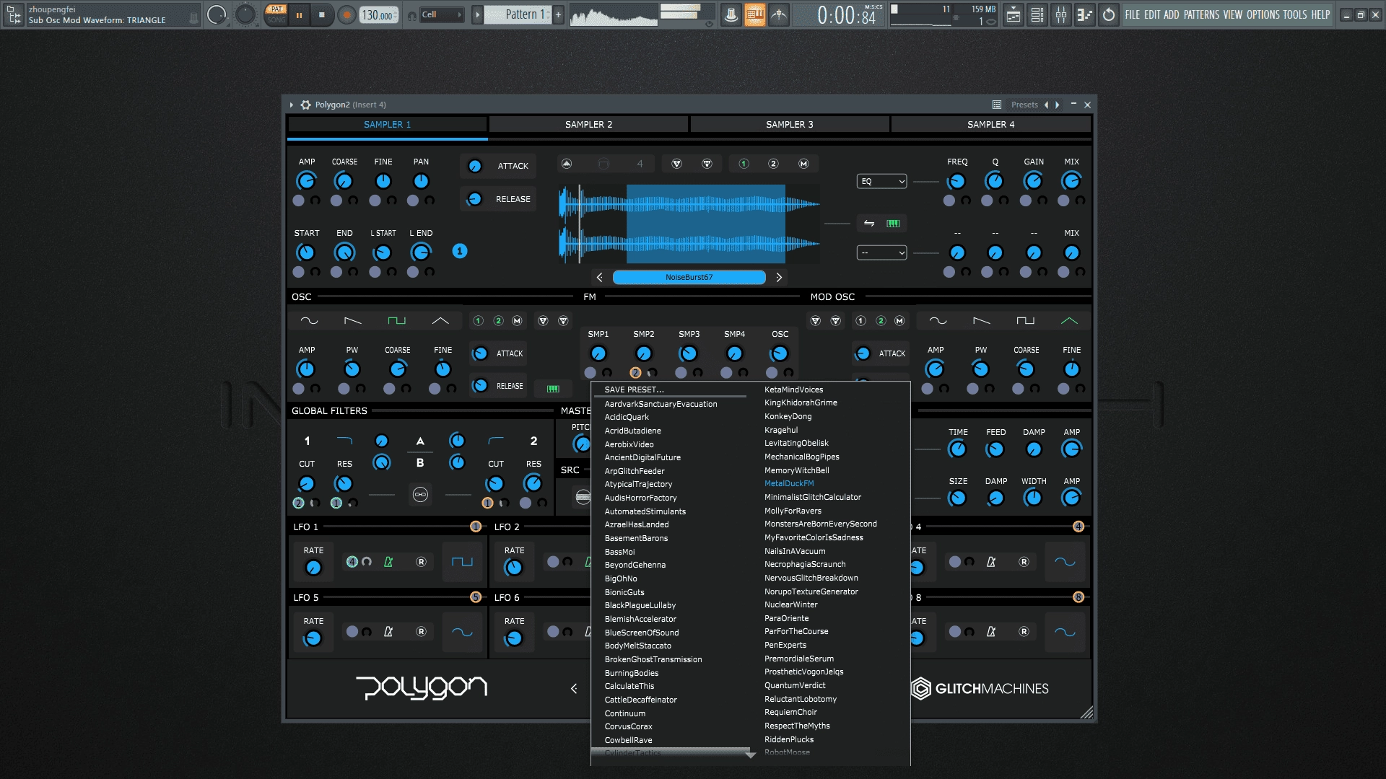Viewport: 1386px width, 779px height.
Task: Stop playback in FL Studio transport
Action: pos(322,14)
